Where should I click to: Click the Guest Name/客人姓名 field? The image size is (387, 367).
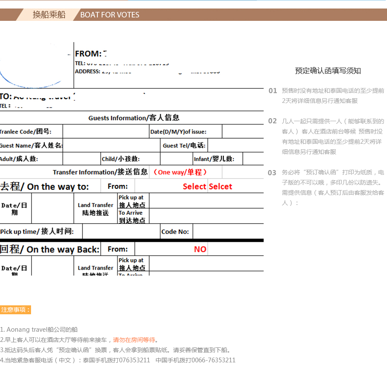pos(111,145)
